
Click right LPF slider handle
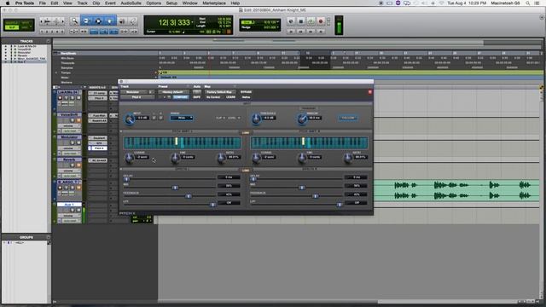pos(340,205)
